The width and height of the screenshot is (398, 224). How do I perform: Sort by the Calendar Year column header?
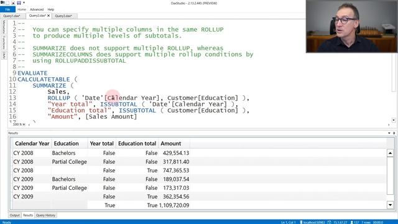pos(32,144)
